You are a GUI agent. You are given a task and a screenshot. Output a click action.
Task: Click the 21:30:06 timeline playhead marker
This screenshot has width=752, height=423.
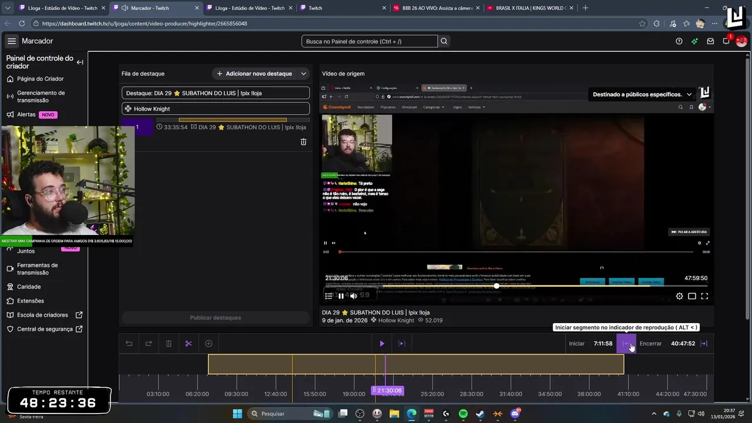click(388, 391)
